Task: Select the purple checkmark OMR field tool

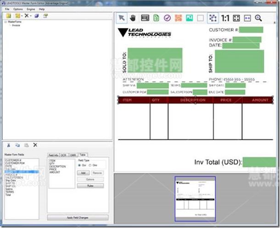Action: pyautogui.click(x=167, y=18)
